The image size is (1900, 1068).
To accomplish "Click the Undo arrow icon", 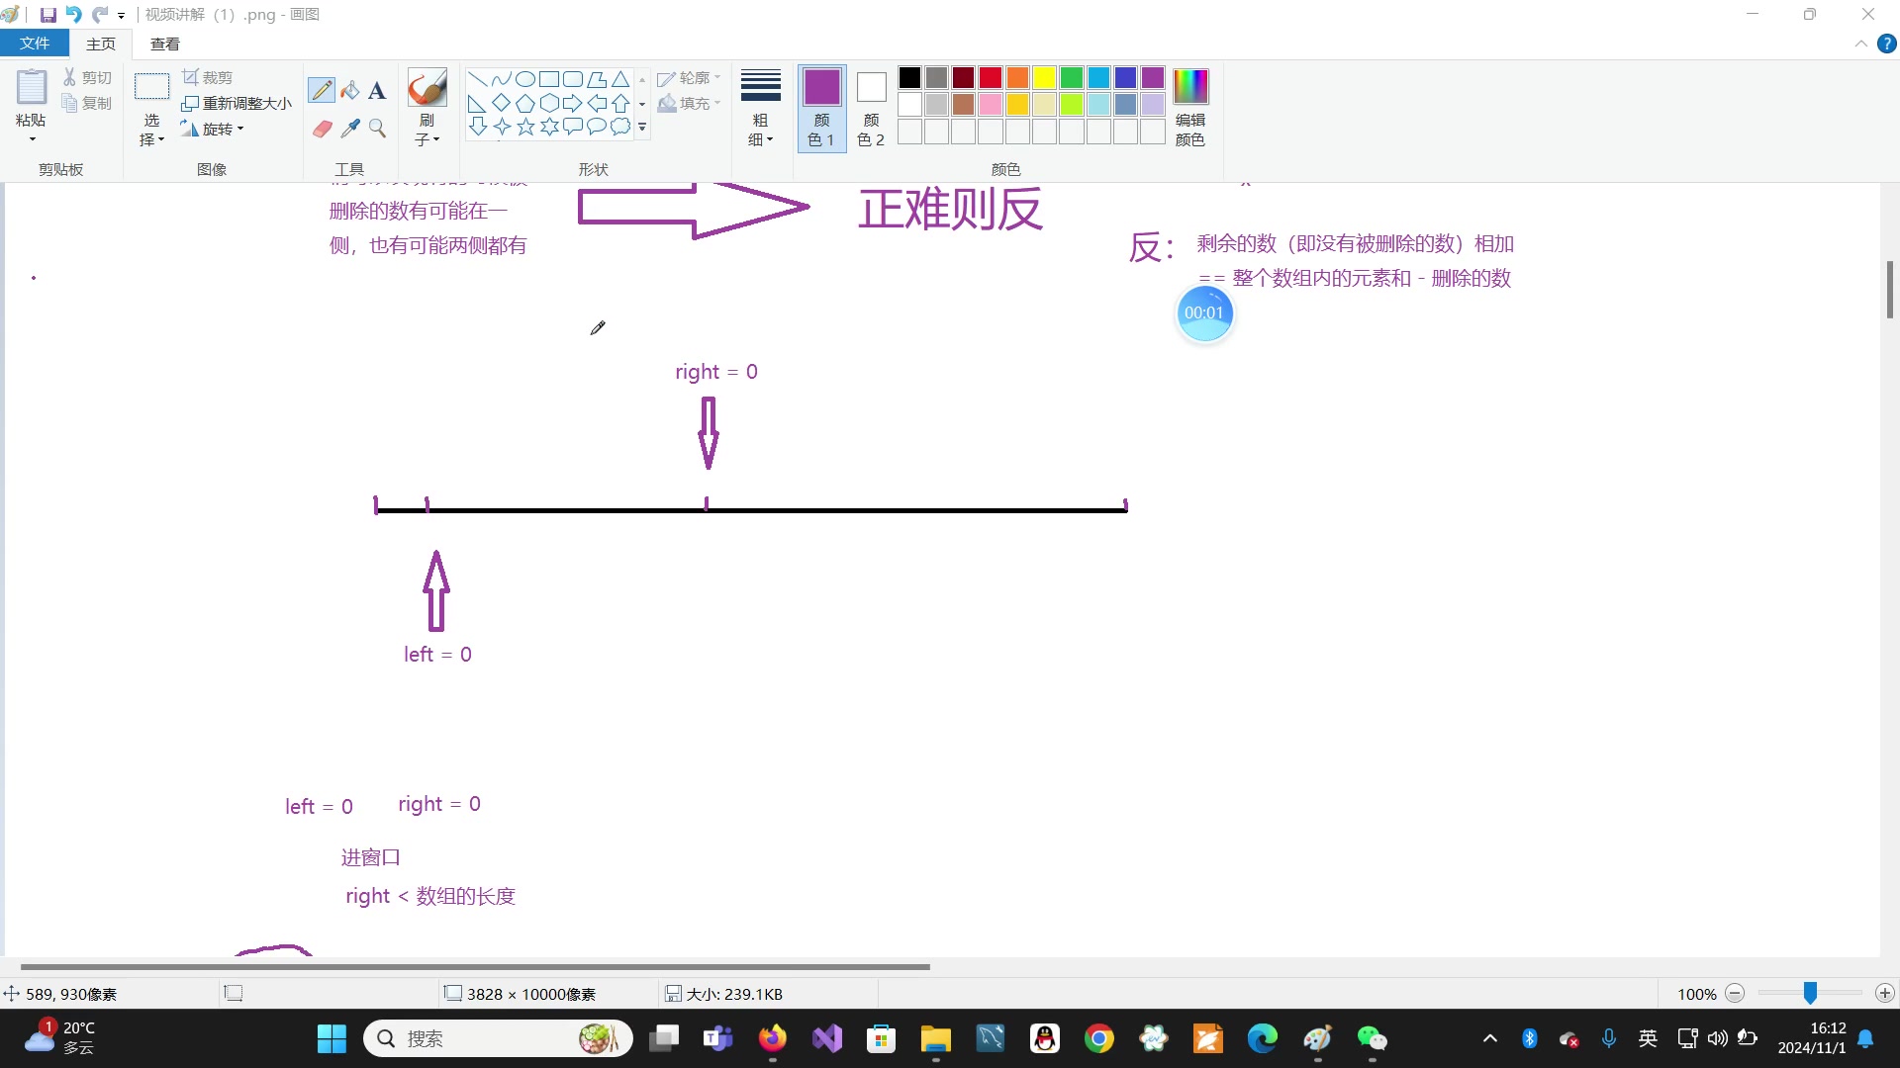I will tap(73, 15).
